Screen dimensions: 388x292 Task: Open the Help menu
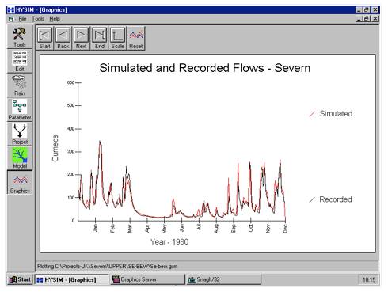click(55, 19)
